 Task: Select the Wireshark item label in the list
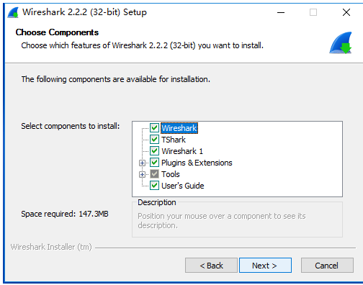point(179,128)
